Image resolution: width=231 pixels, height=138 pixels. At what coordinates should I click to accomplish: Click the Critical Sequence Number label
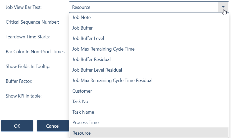tap(32, 22)
